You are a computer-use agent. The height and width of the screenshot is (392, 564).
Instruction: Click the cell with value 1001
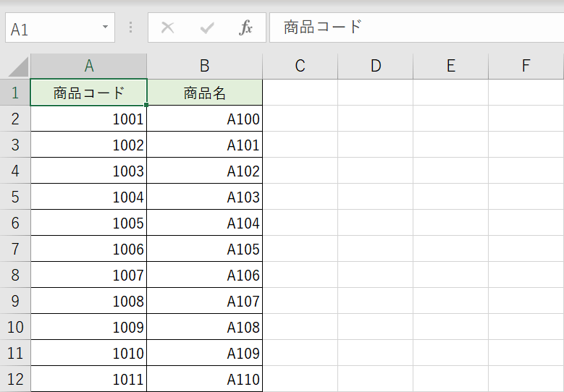[89, 119]
